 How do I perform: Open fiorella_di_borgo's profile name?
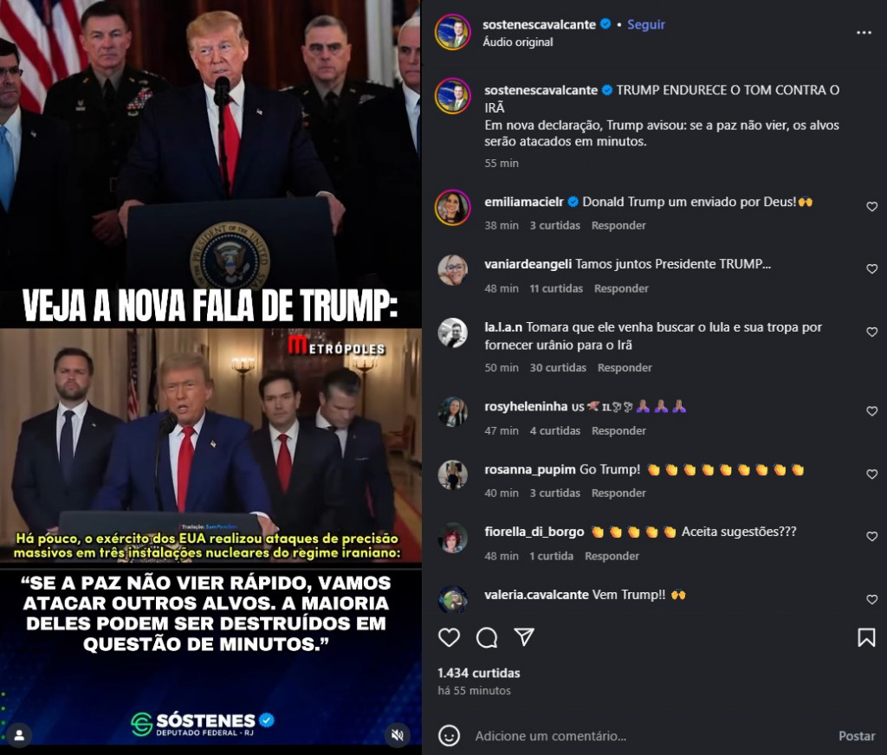pyautogui.click(x=534, y=532)
